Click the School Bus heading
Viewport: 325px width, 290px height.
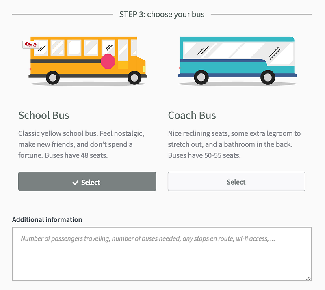point(44,115)
